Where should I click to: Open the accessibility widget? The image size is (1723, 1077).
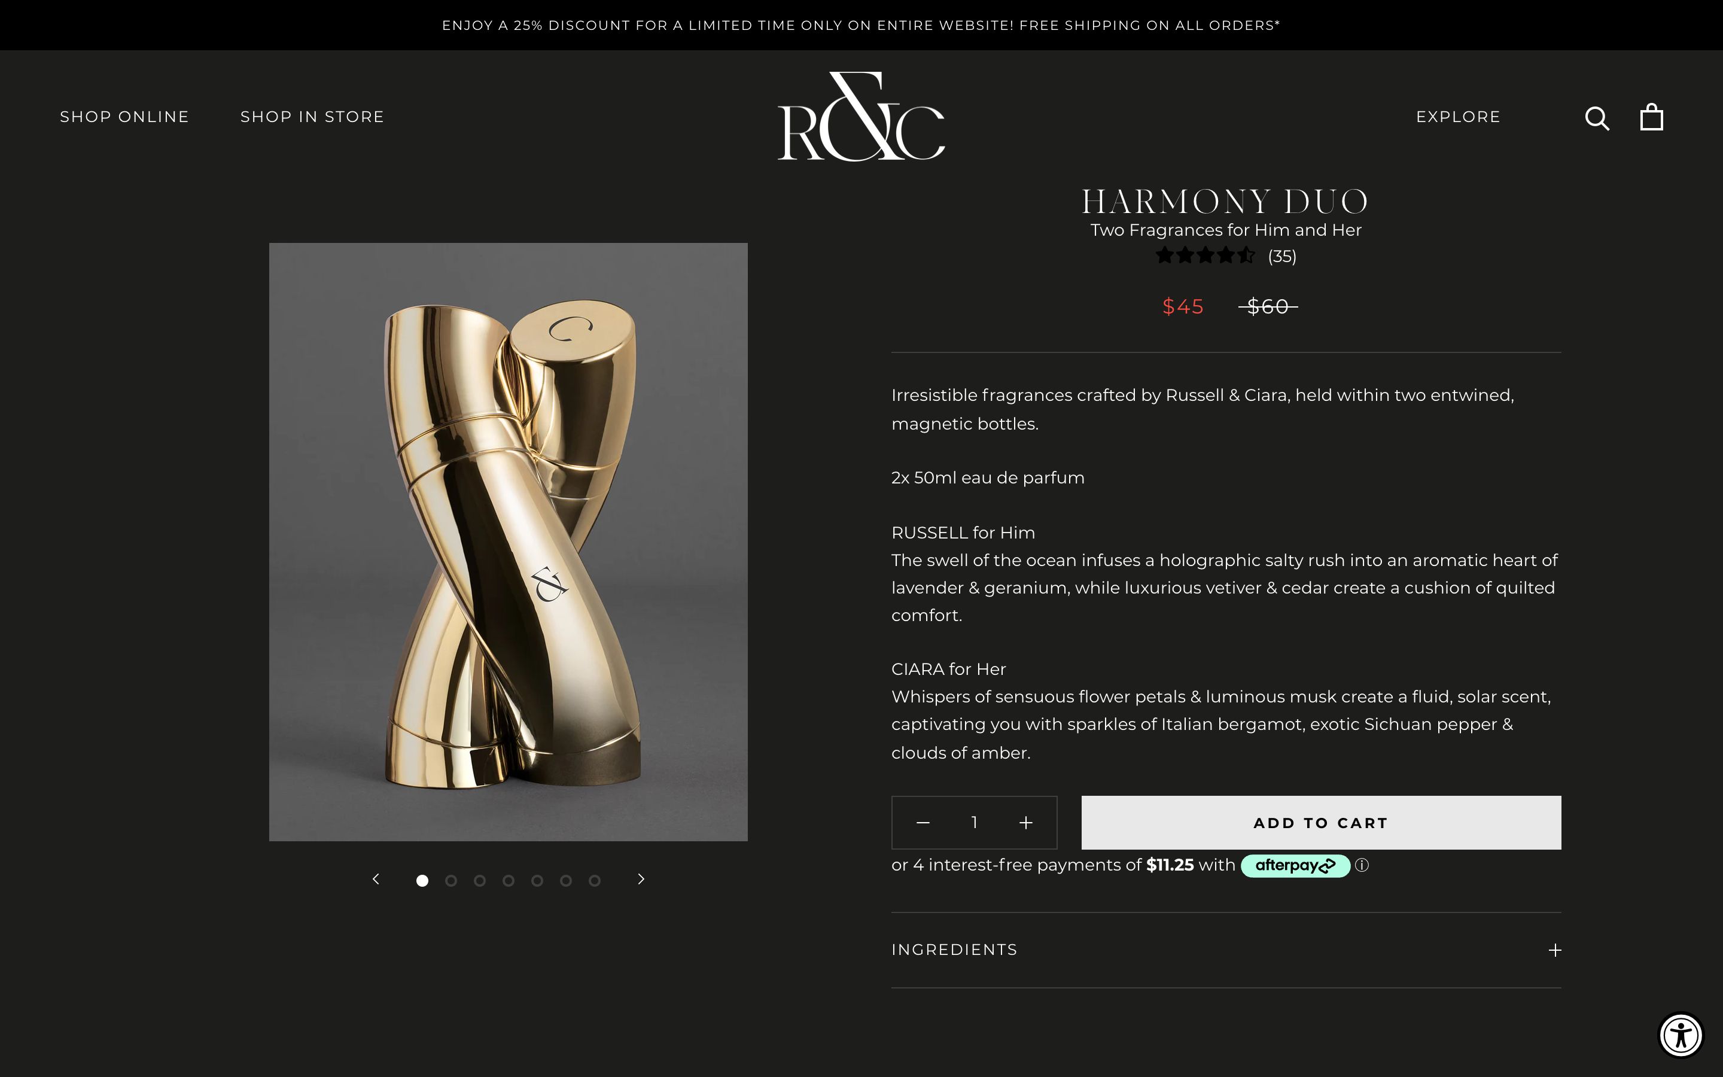point(1682,1036)
